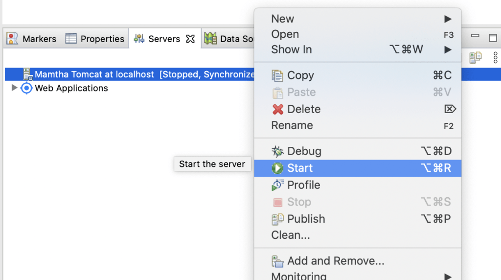Click the Mamtha Tomcat server icon

(x=27, y=74)
